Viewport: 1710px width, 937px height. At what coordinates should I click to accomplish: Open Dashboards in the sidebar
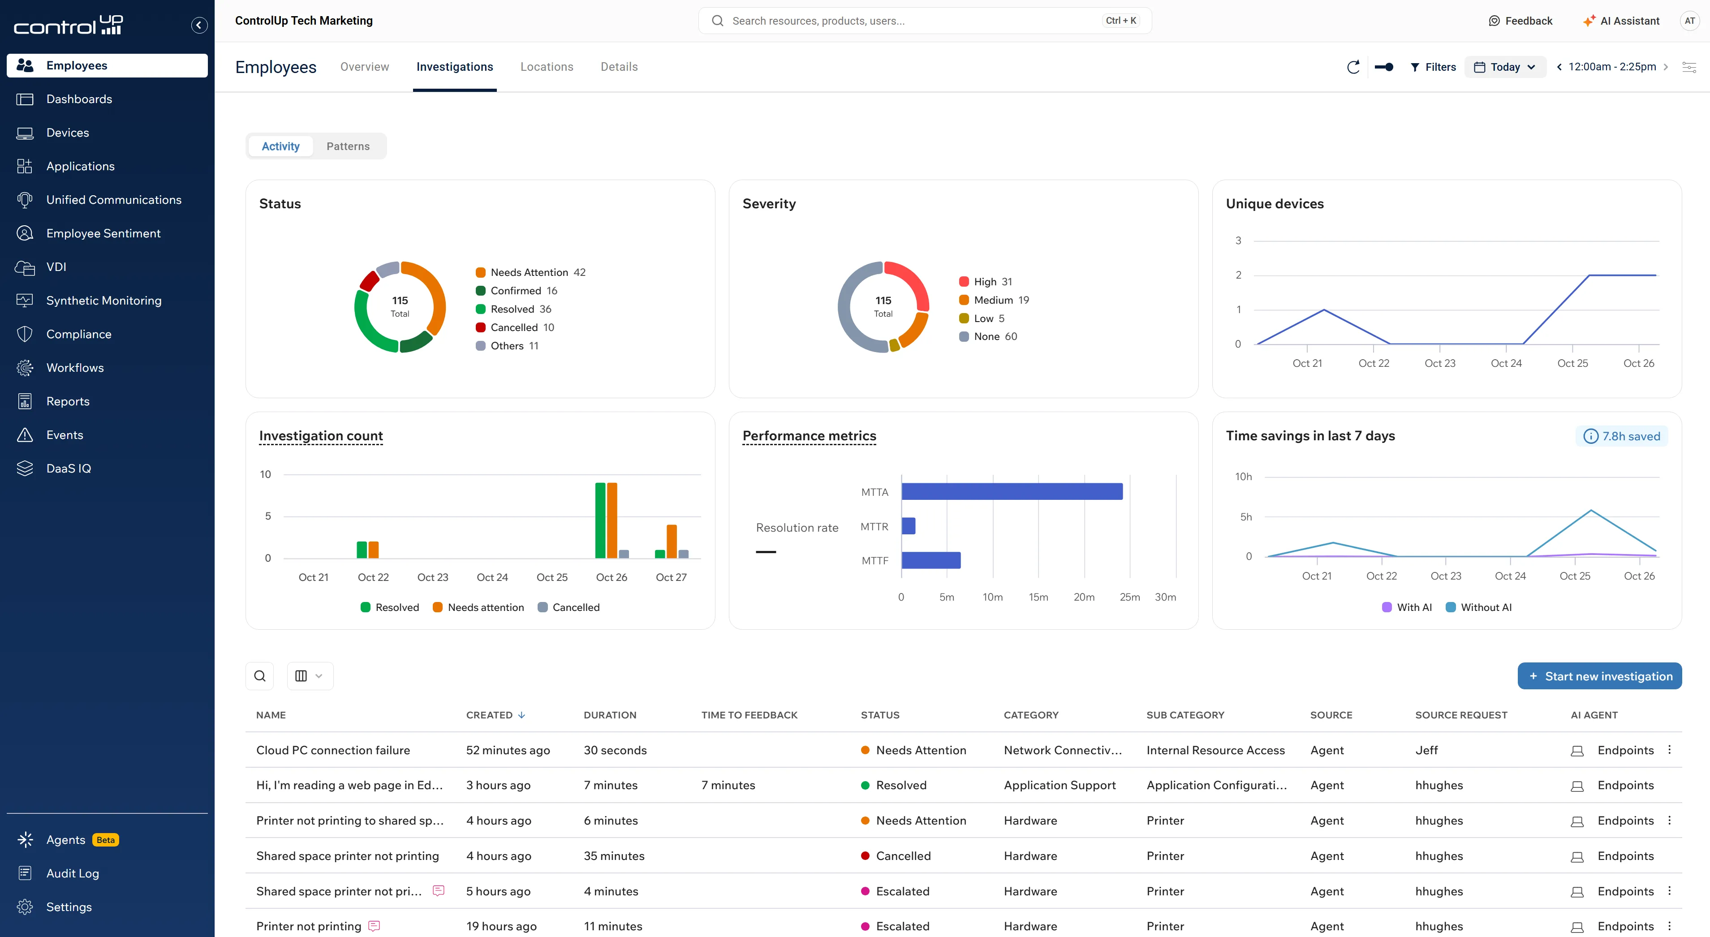click(x=107, y=99)
